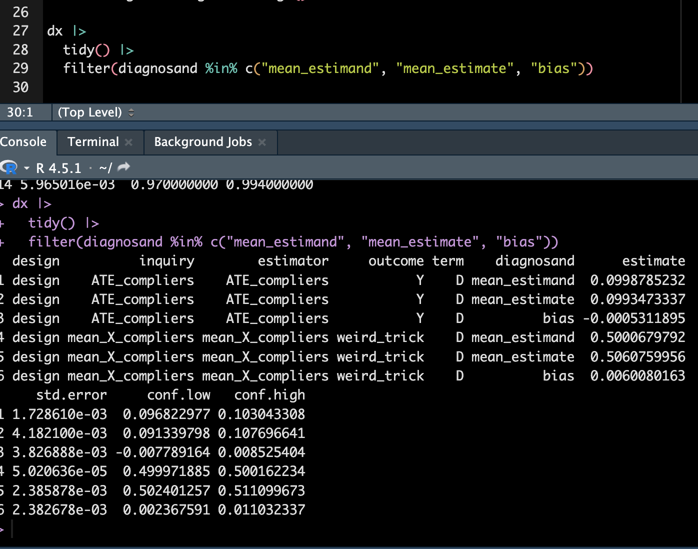The width and height of the screenshot is (698, 549).
Task: Click the view working directory arrow icon
Action: (x=123, y=167)
